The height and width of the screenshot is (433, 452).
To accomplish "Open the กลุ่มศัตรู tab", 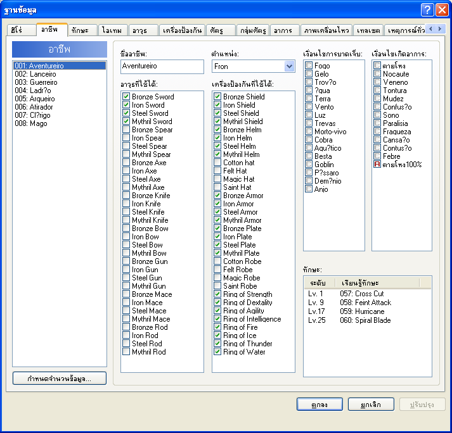I will coord(253,30).
